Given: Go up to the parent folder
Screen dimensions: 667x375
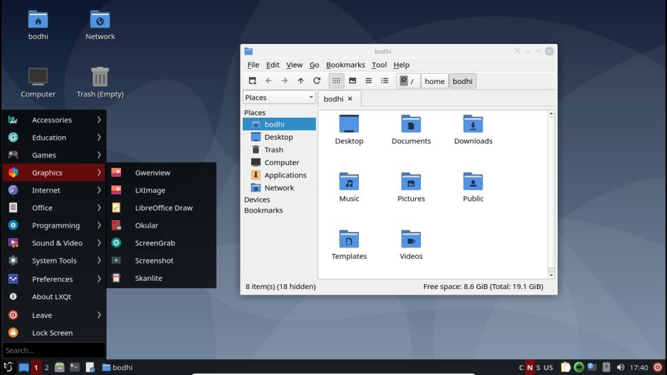Looking at the screenshot, I should [x=300, y=81].
